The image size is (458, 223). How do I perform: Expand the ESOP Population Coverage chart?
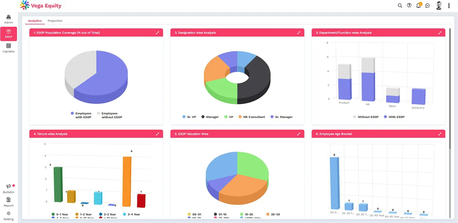pyautogui.click(x=157, y=33)
